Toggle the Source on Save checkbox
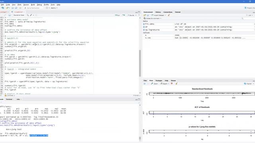 coord(13,15)
